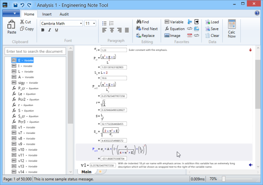The height and width of the screenshot is (185, 263).
Task: Click the blue sheet with arrow icon
Action: [x=196, y=29]
